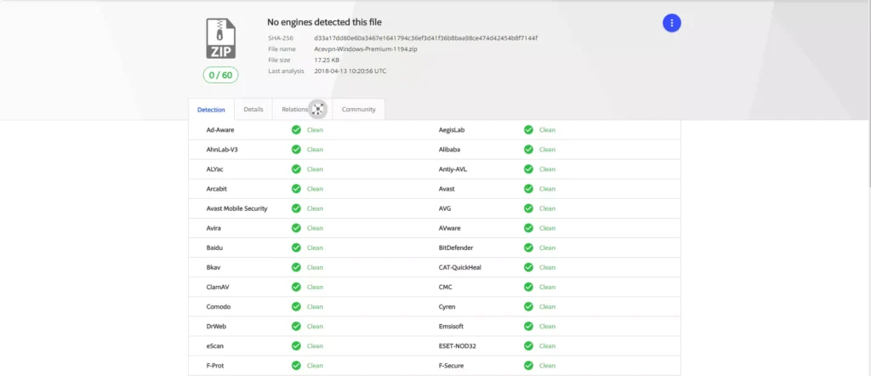Click the Clean result next to AVware

click(x=547, y=228)
